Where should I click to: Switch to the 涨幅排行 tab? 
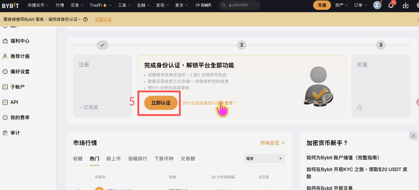pyautogui.click(x=137, y=158)
